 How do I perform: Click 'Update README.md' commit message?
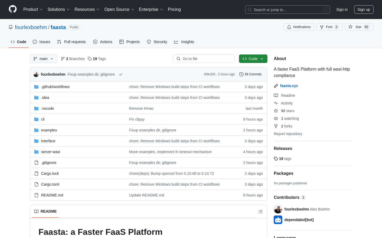[x=147, y=195]
